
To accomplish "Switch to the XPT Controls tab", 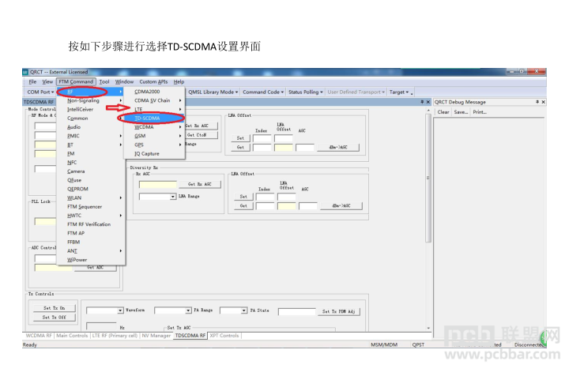I will click(224, 335).
